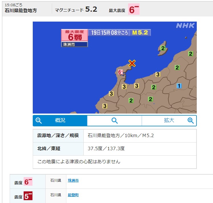Click 石川県 in the 珠洲市 row
The height and width of the screenshot is (203, 213).
[x=56, y=181]
